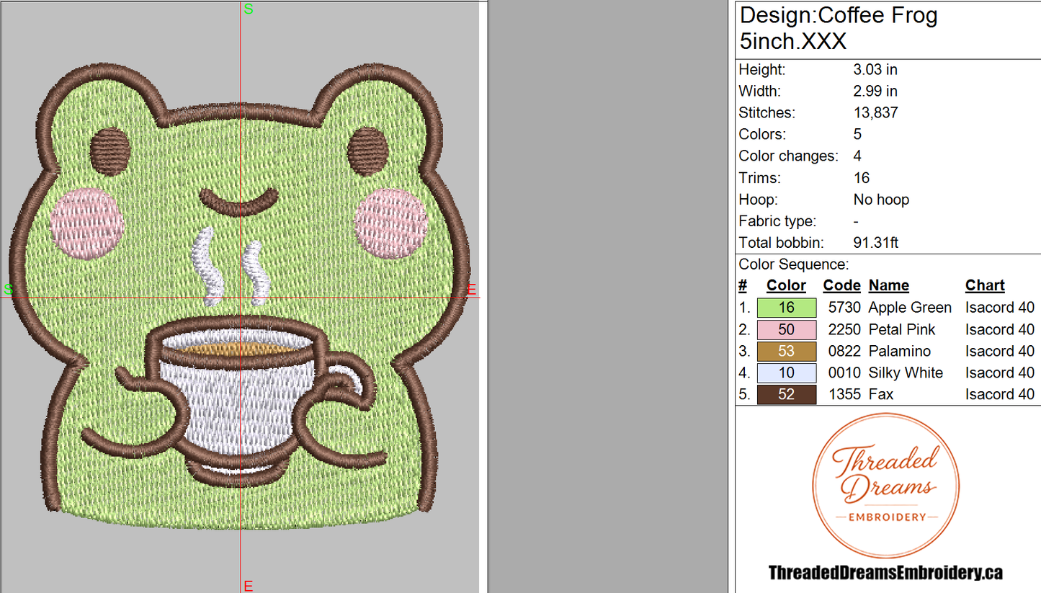Click the Code column header
1041x593 pixels.
(841, 285)
